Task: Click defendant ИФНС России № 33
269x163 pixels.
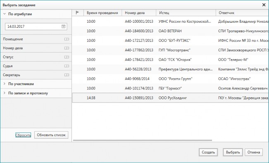Action: pos(243,41)
